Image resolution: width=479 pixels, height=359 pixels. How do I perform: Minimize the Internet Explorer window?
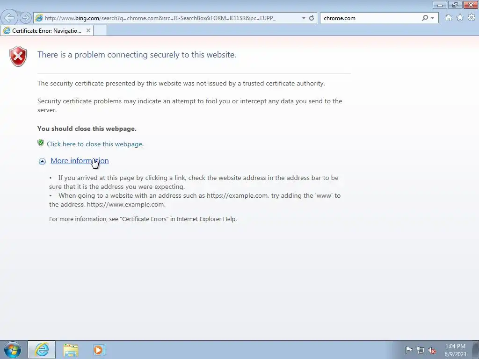[440, 5]
